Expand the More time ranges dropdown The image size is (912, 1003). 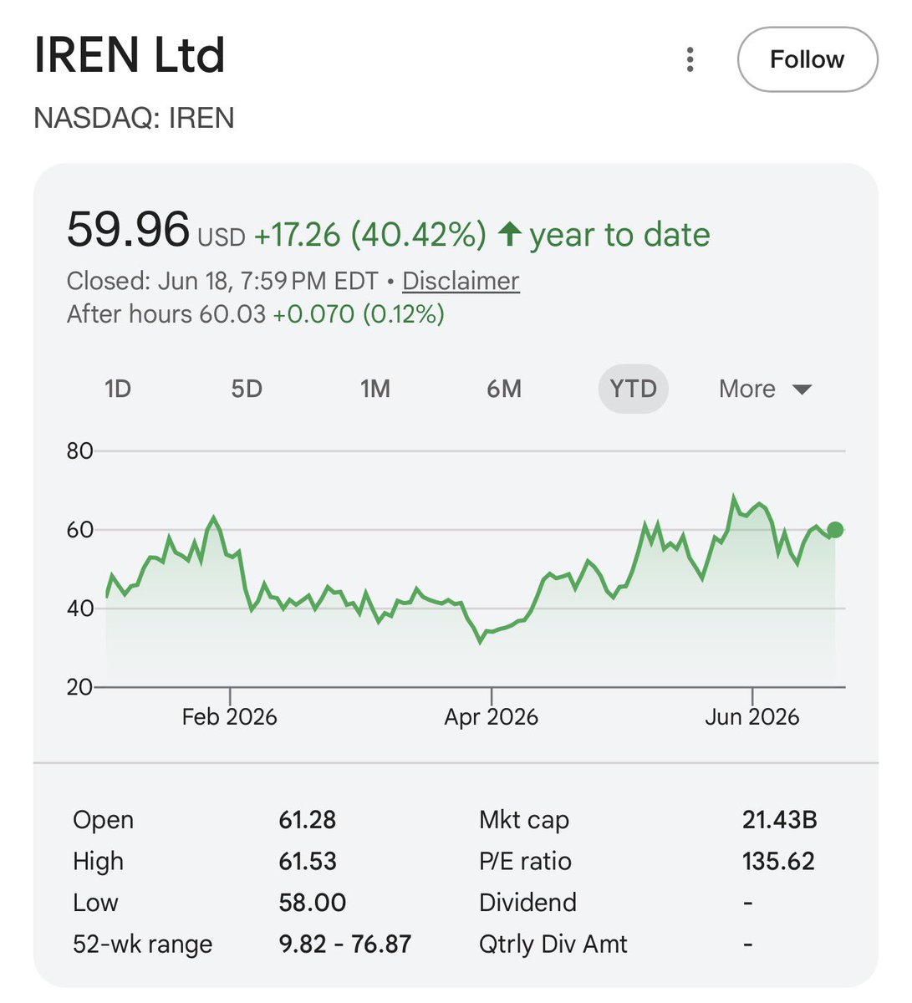(x=765, y=389)
